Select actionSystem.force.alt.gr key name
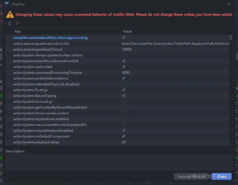238x185 pixels. click(x=33, y=101)
